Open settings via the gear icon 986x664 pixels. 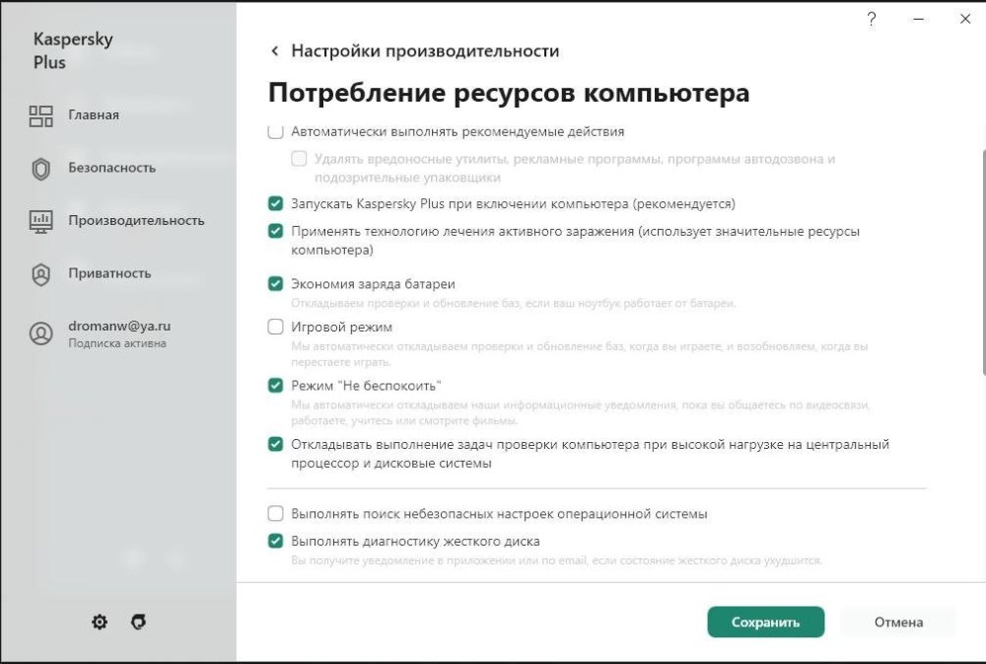[x=99, y=623]
